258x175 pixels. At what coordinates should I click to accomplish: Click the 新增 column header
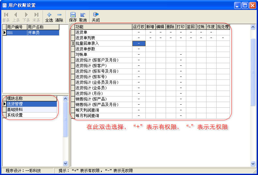tap(151, 27)
